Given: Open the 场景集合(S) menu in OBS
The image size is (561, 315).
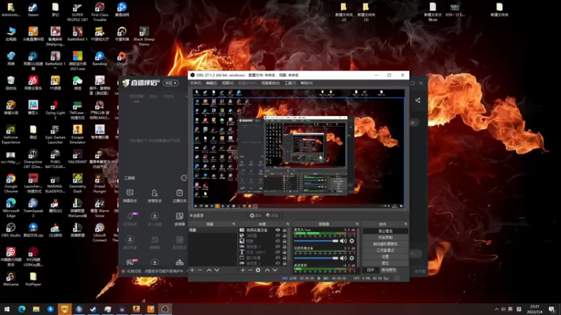Looking at the screenshot, I should coord(271,83).
